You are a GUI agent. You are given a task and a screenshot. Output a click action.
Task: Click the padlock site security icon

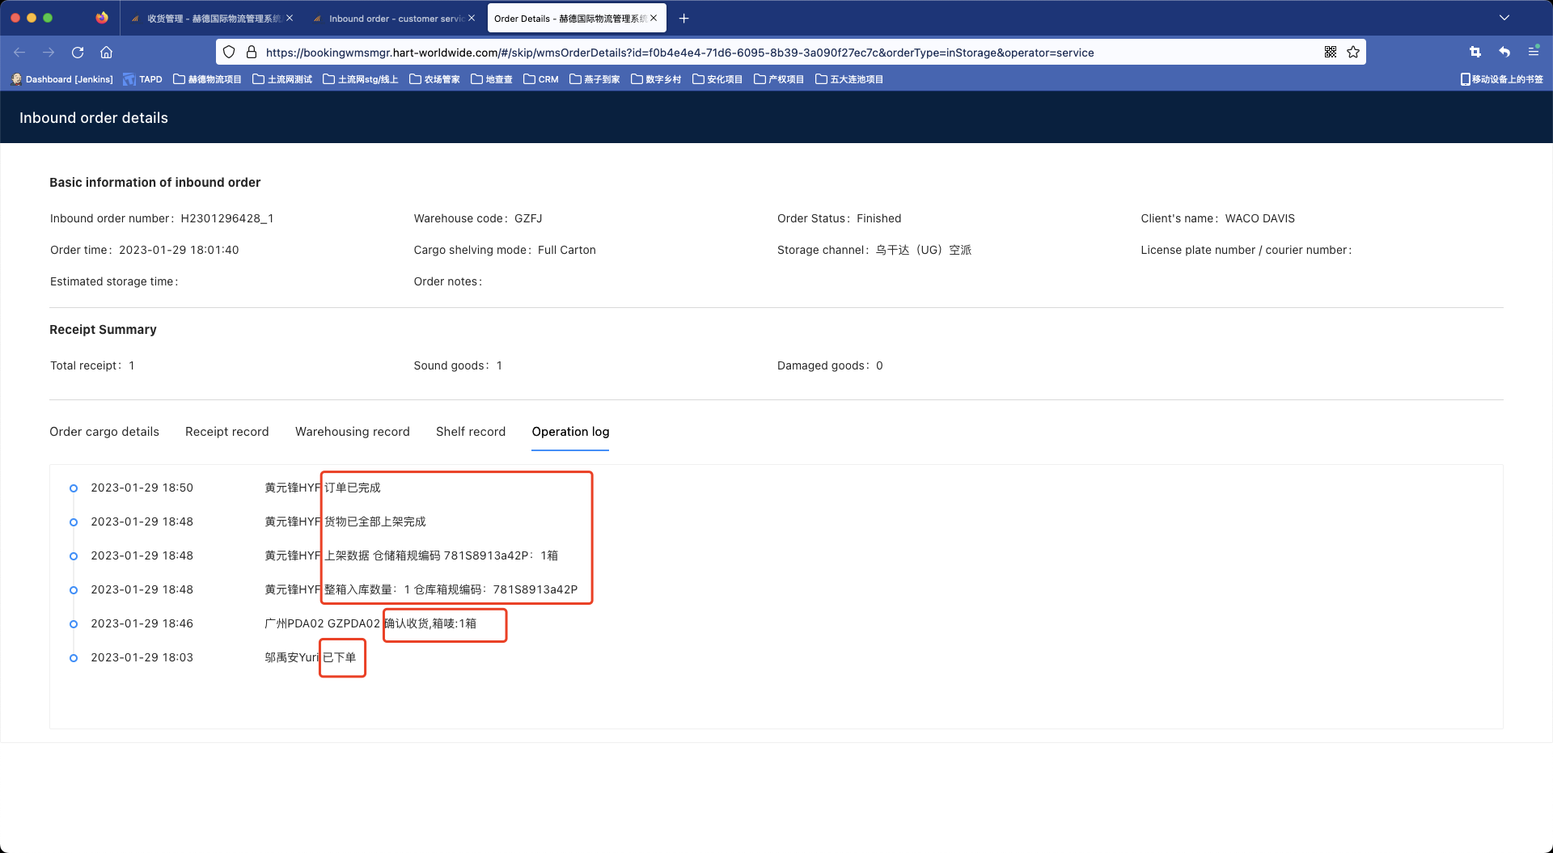pos(252,53)
